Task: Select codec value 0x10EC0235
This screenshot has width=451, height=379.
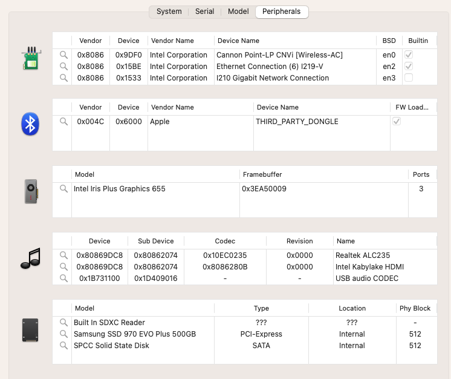Action: [x=225, y=255]
